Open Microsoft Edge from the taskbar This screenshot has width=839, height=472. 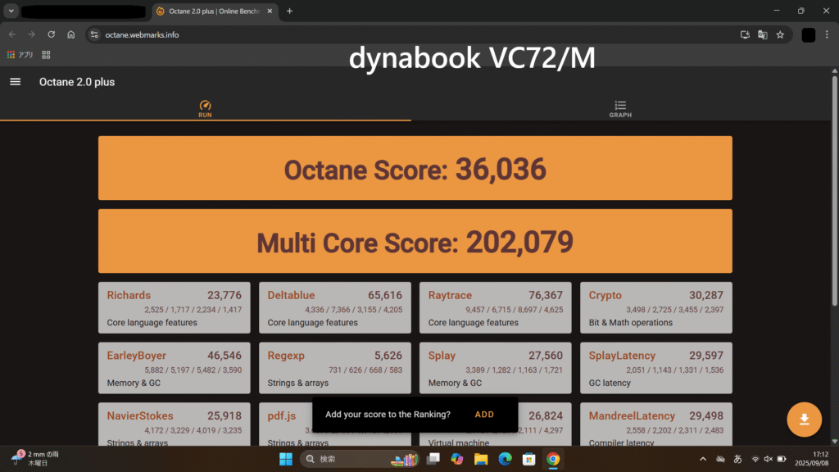point(505,459)
